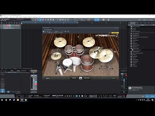Open File Explorer from the taskbar
The image size is (155, 116).
tap(26, 100)
